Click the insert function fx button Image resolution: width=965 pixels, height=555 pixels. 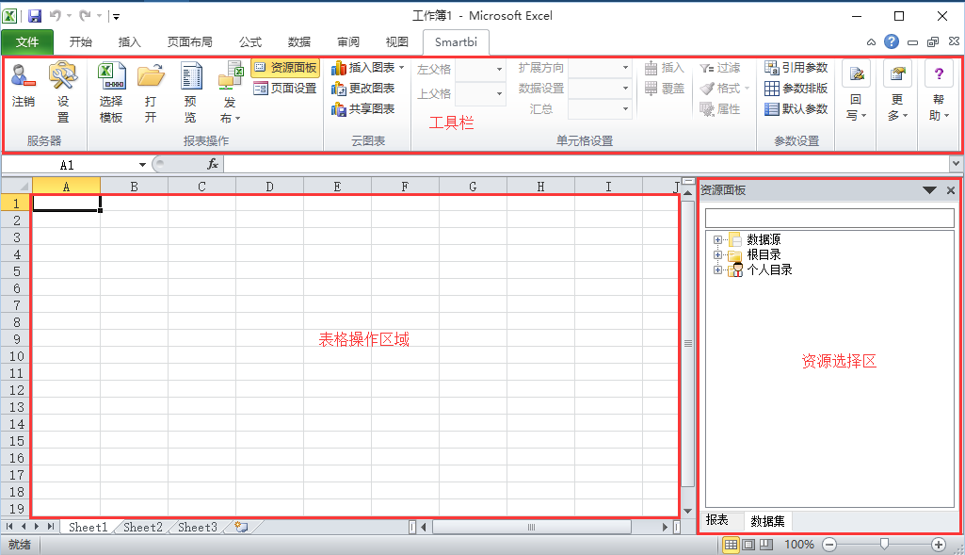[213, 164]
